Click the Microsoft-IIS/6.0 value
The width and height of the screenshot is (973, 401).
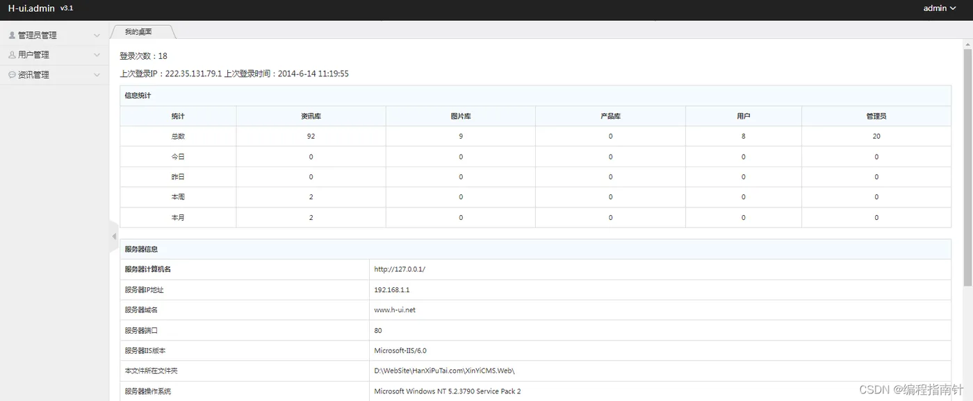pos(400,350)
